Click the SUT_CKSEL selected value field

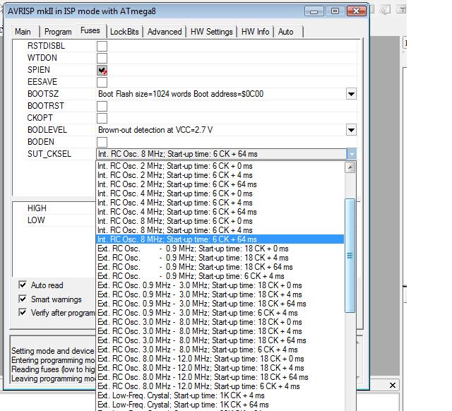[221, 154]
